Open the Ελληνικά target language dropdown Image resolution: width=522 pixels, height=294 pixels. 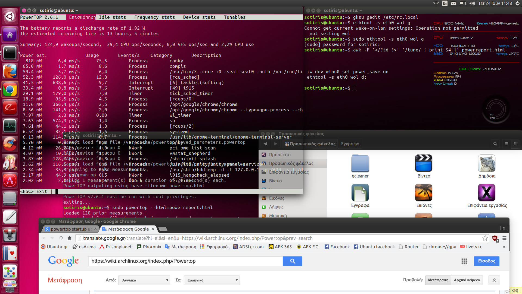212,280
